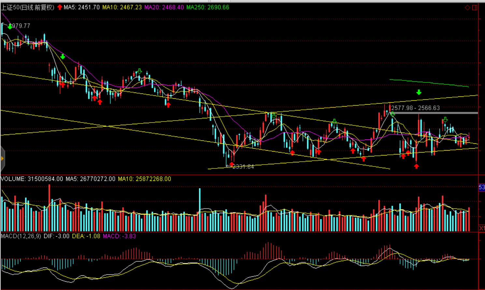Click the volume MA10: 25872268.00 label
The image size is (485, 290).
pos(144,179)
